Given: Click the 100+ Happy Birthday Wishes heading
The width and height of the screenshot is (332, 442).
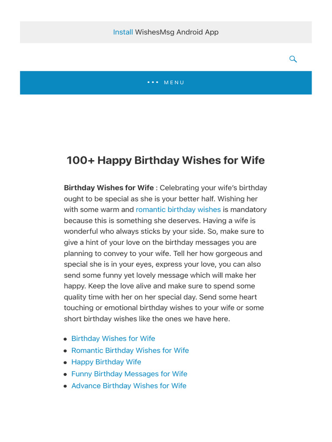Looking at the screenshot, I should click(166, 160).
